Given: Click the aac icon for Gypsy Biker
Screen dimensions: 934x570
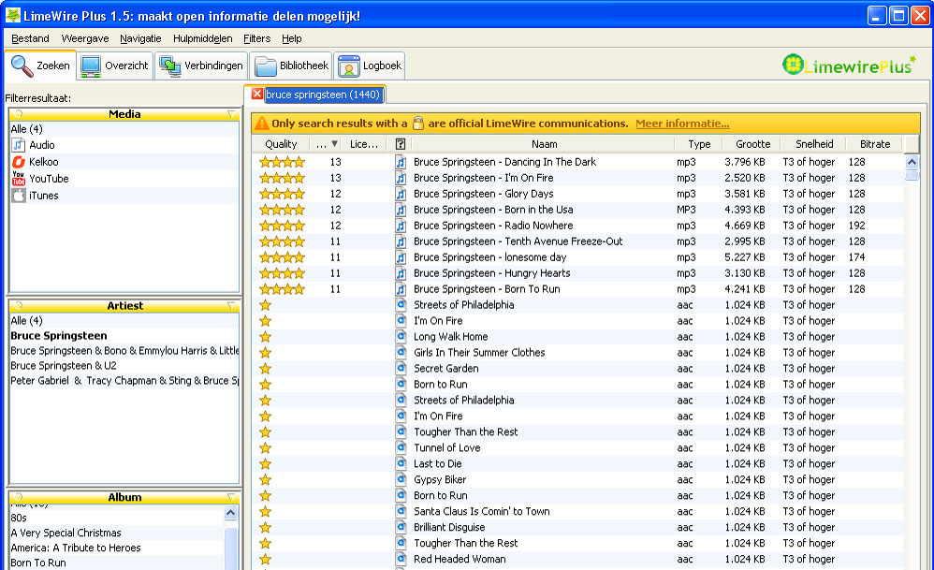Looking at the screenshot, I should pyautogui.click(x=401, y=479).
